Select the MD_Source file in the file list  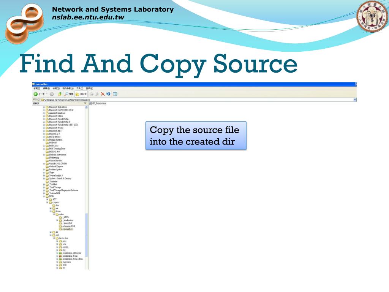98,103
